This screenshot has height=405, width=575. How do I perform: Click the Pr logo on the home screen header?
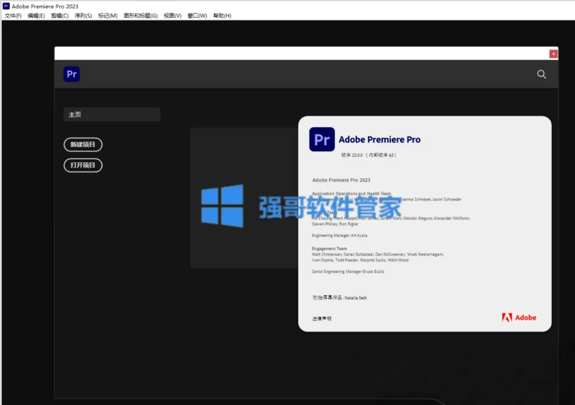(72, 74)
